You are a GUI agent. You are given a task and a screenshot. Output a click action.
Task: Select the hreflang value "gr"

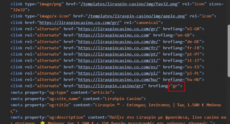[x=175, y=86]
